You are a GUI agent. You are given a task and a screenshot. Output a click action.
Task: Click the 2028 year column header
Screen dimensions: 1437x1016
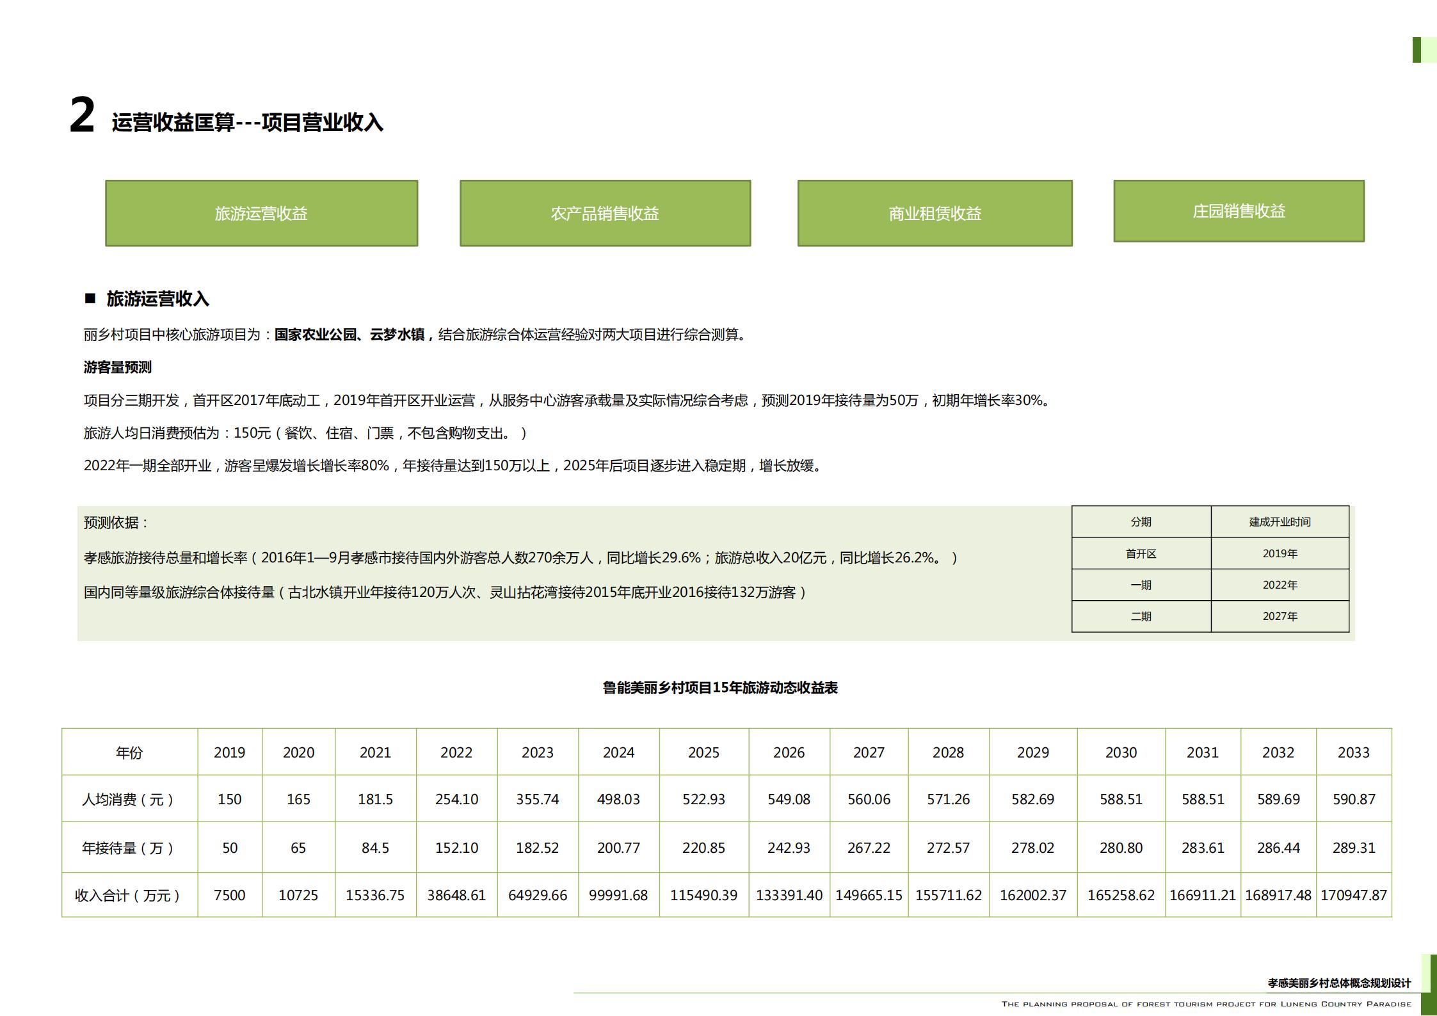pyautogui.click(x=949, y=752)
